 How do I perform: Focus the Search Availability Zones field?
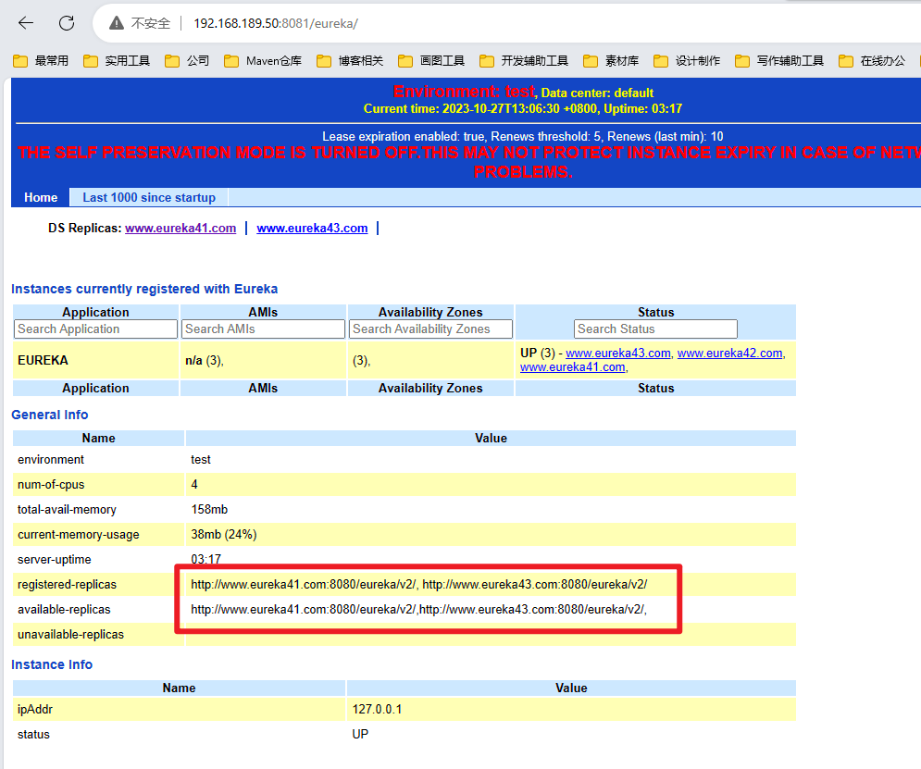430,329
